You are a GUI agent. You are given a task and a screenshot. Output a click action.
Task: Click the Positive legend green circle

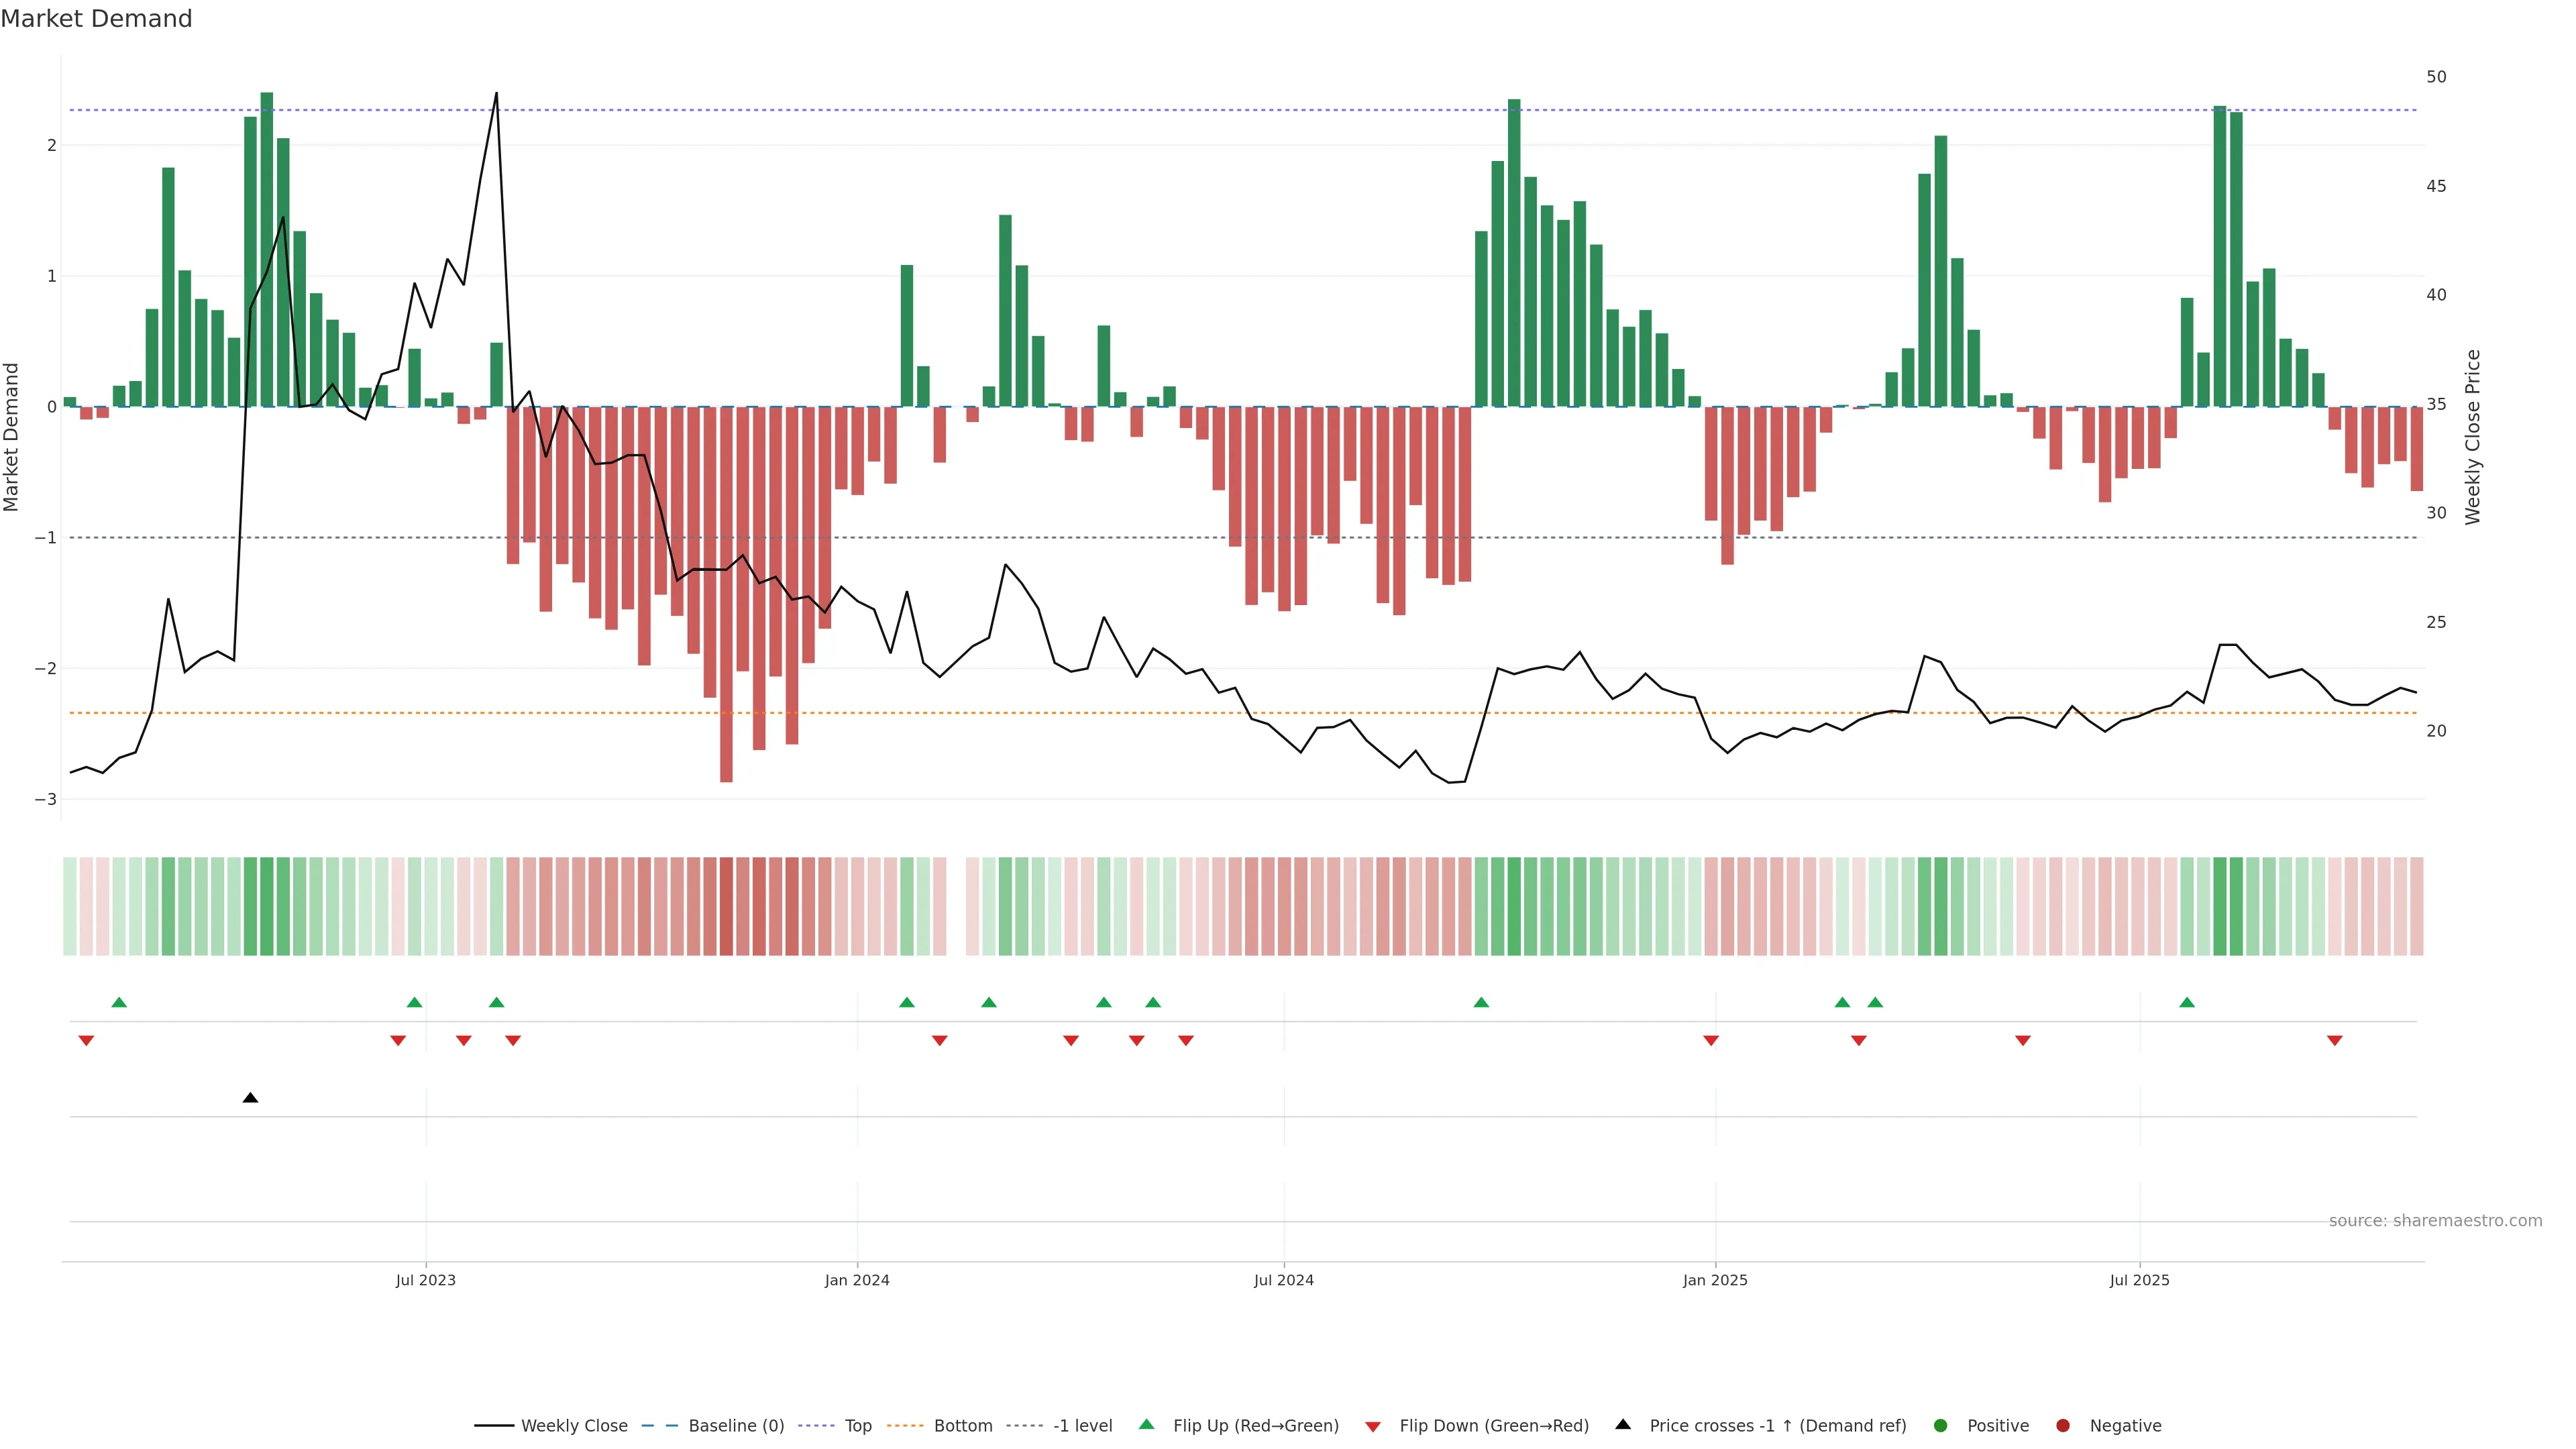click(x=1940, y=1425)
